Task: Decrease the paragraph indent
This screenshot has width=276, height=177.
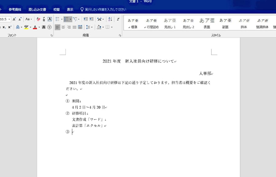Action: coord(86,19)
